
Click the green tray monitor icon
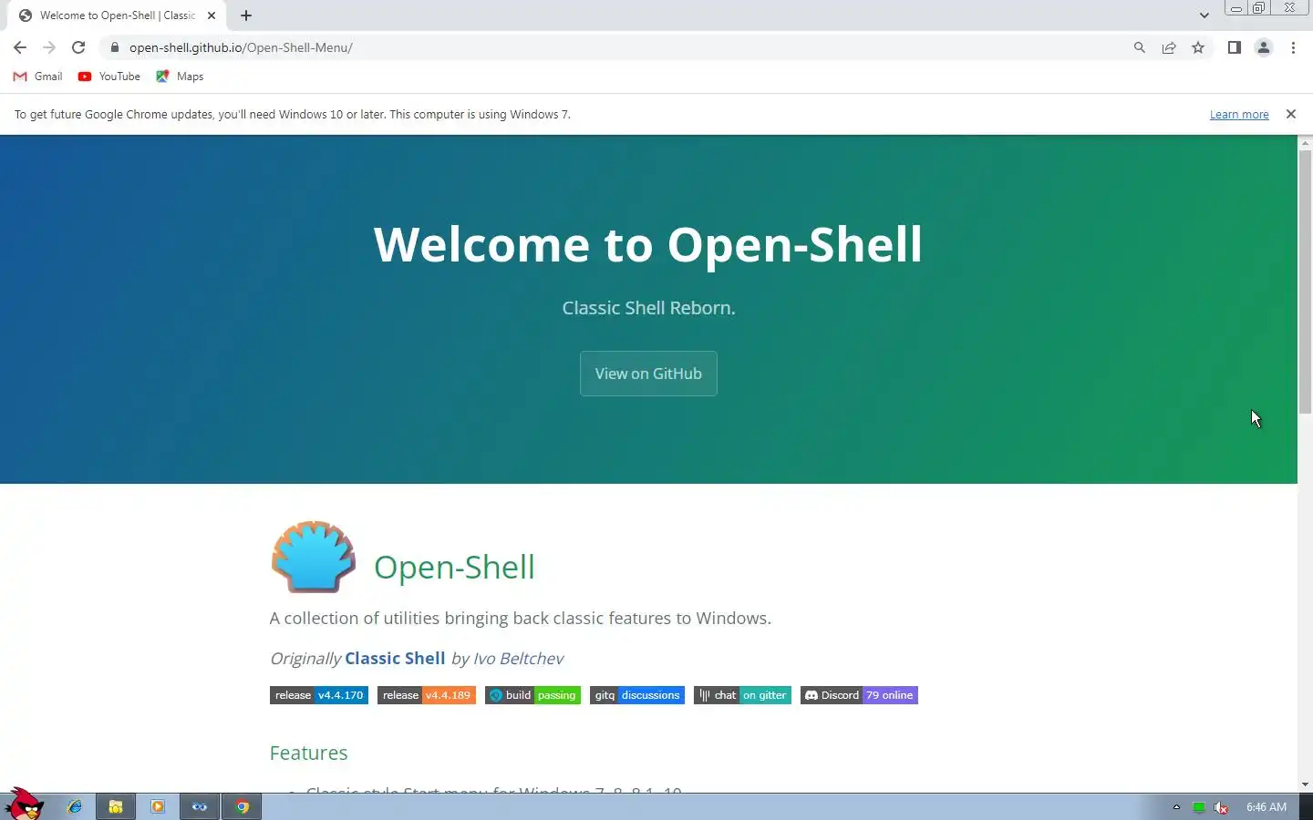coord(1199,807)
